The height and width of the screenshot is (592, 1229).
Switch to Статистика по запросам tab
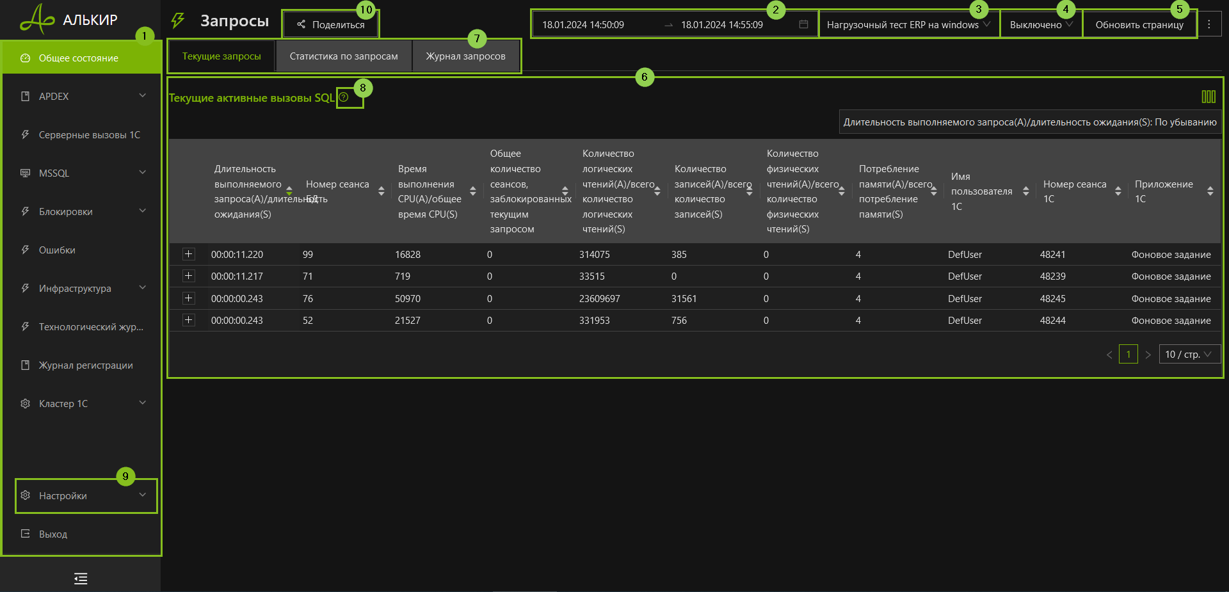click(x=344, y=56)
